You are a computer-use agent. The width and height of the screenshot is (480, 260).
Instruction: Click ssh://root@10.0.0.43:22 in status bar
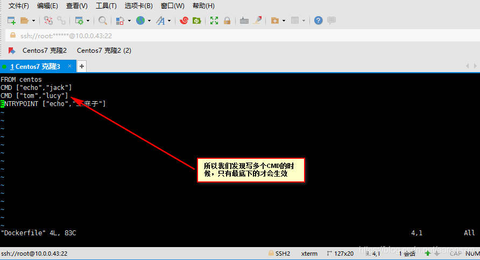pos(34,254)
